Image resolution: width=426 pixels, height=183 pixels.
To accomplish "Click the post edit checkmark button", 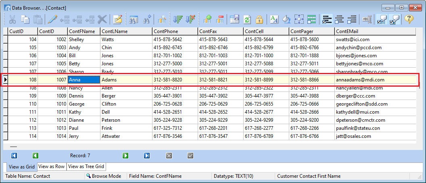I will [190, 156].
